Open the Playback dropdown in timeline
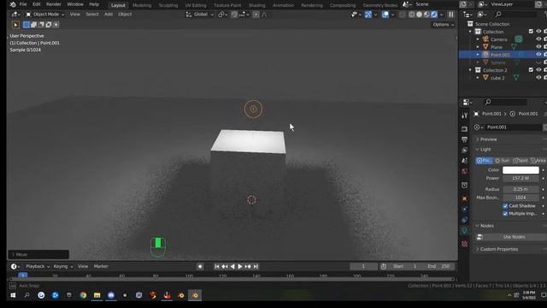The height and width of the screenshot is (308, 547). (x=38, y=266)
